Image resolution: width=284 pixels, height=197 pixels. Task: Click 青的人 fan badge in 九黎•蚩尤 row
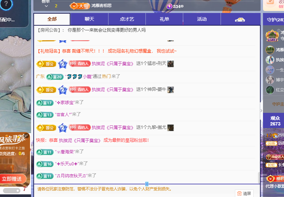pos(80,127)
